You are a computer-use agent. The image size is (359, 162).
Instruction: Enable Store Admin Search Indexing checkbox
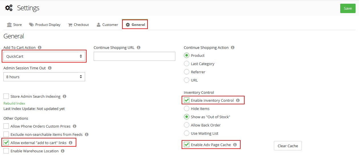coord(6,96)
